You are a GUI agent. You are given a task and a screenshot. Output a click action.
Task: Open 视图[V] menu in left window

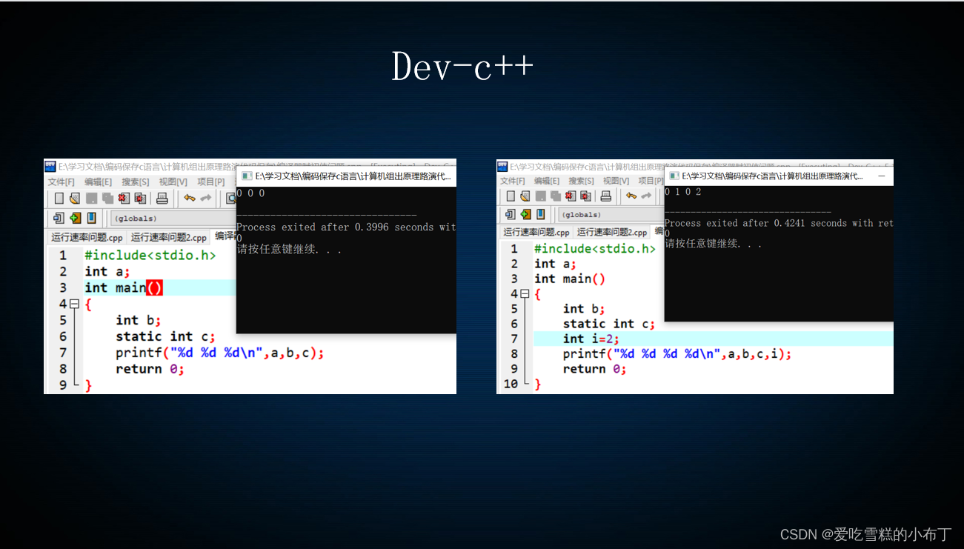tap(173, 182)
